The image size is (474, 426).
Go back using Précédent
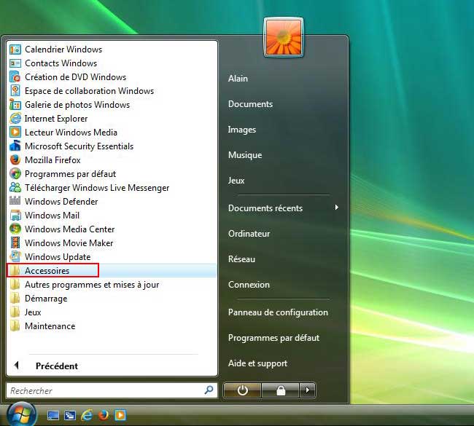pos(56,366)
